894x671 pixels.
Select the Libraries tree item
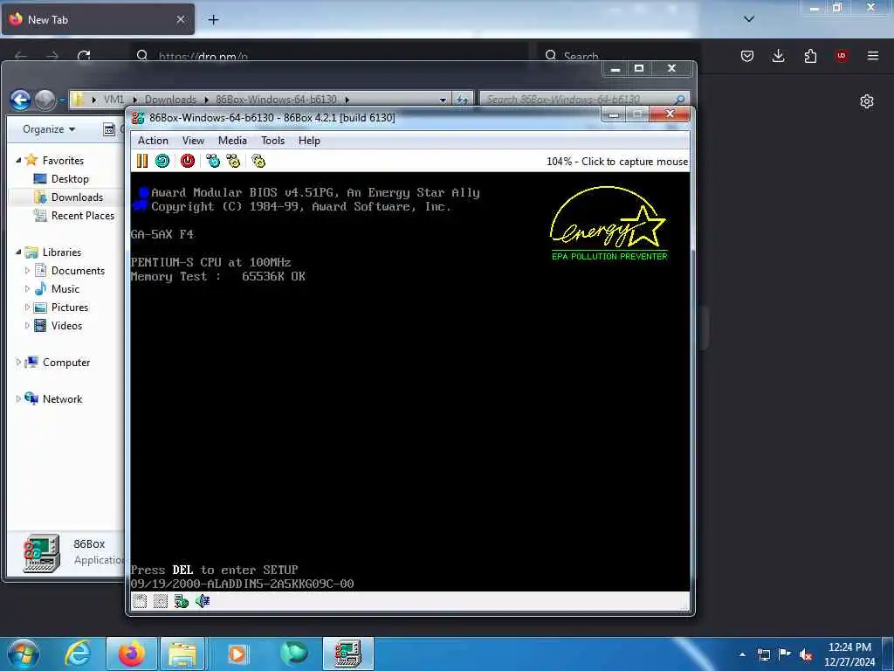(x=62, y=252)
